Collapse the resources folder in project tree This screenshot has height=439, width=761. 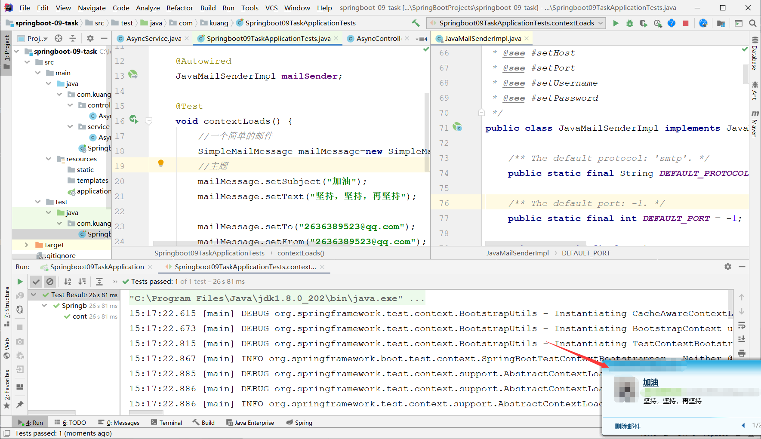(49, 159)
